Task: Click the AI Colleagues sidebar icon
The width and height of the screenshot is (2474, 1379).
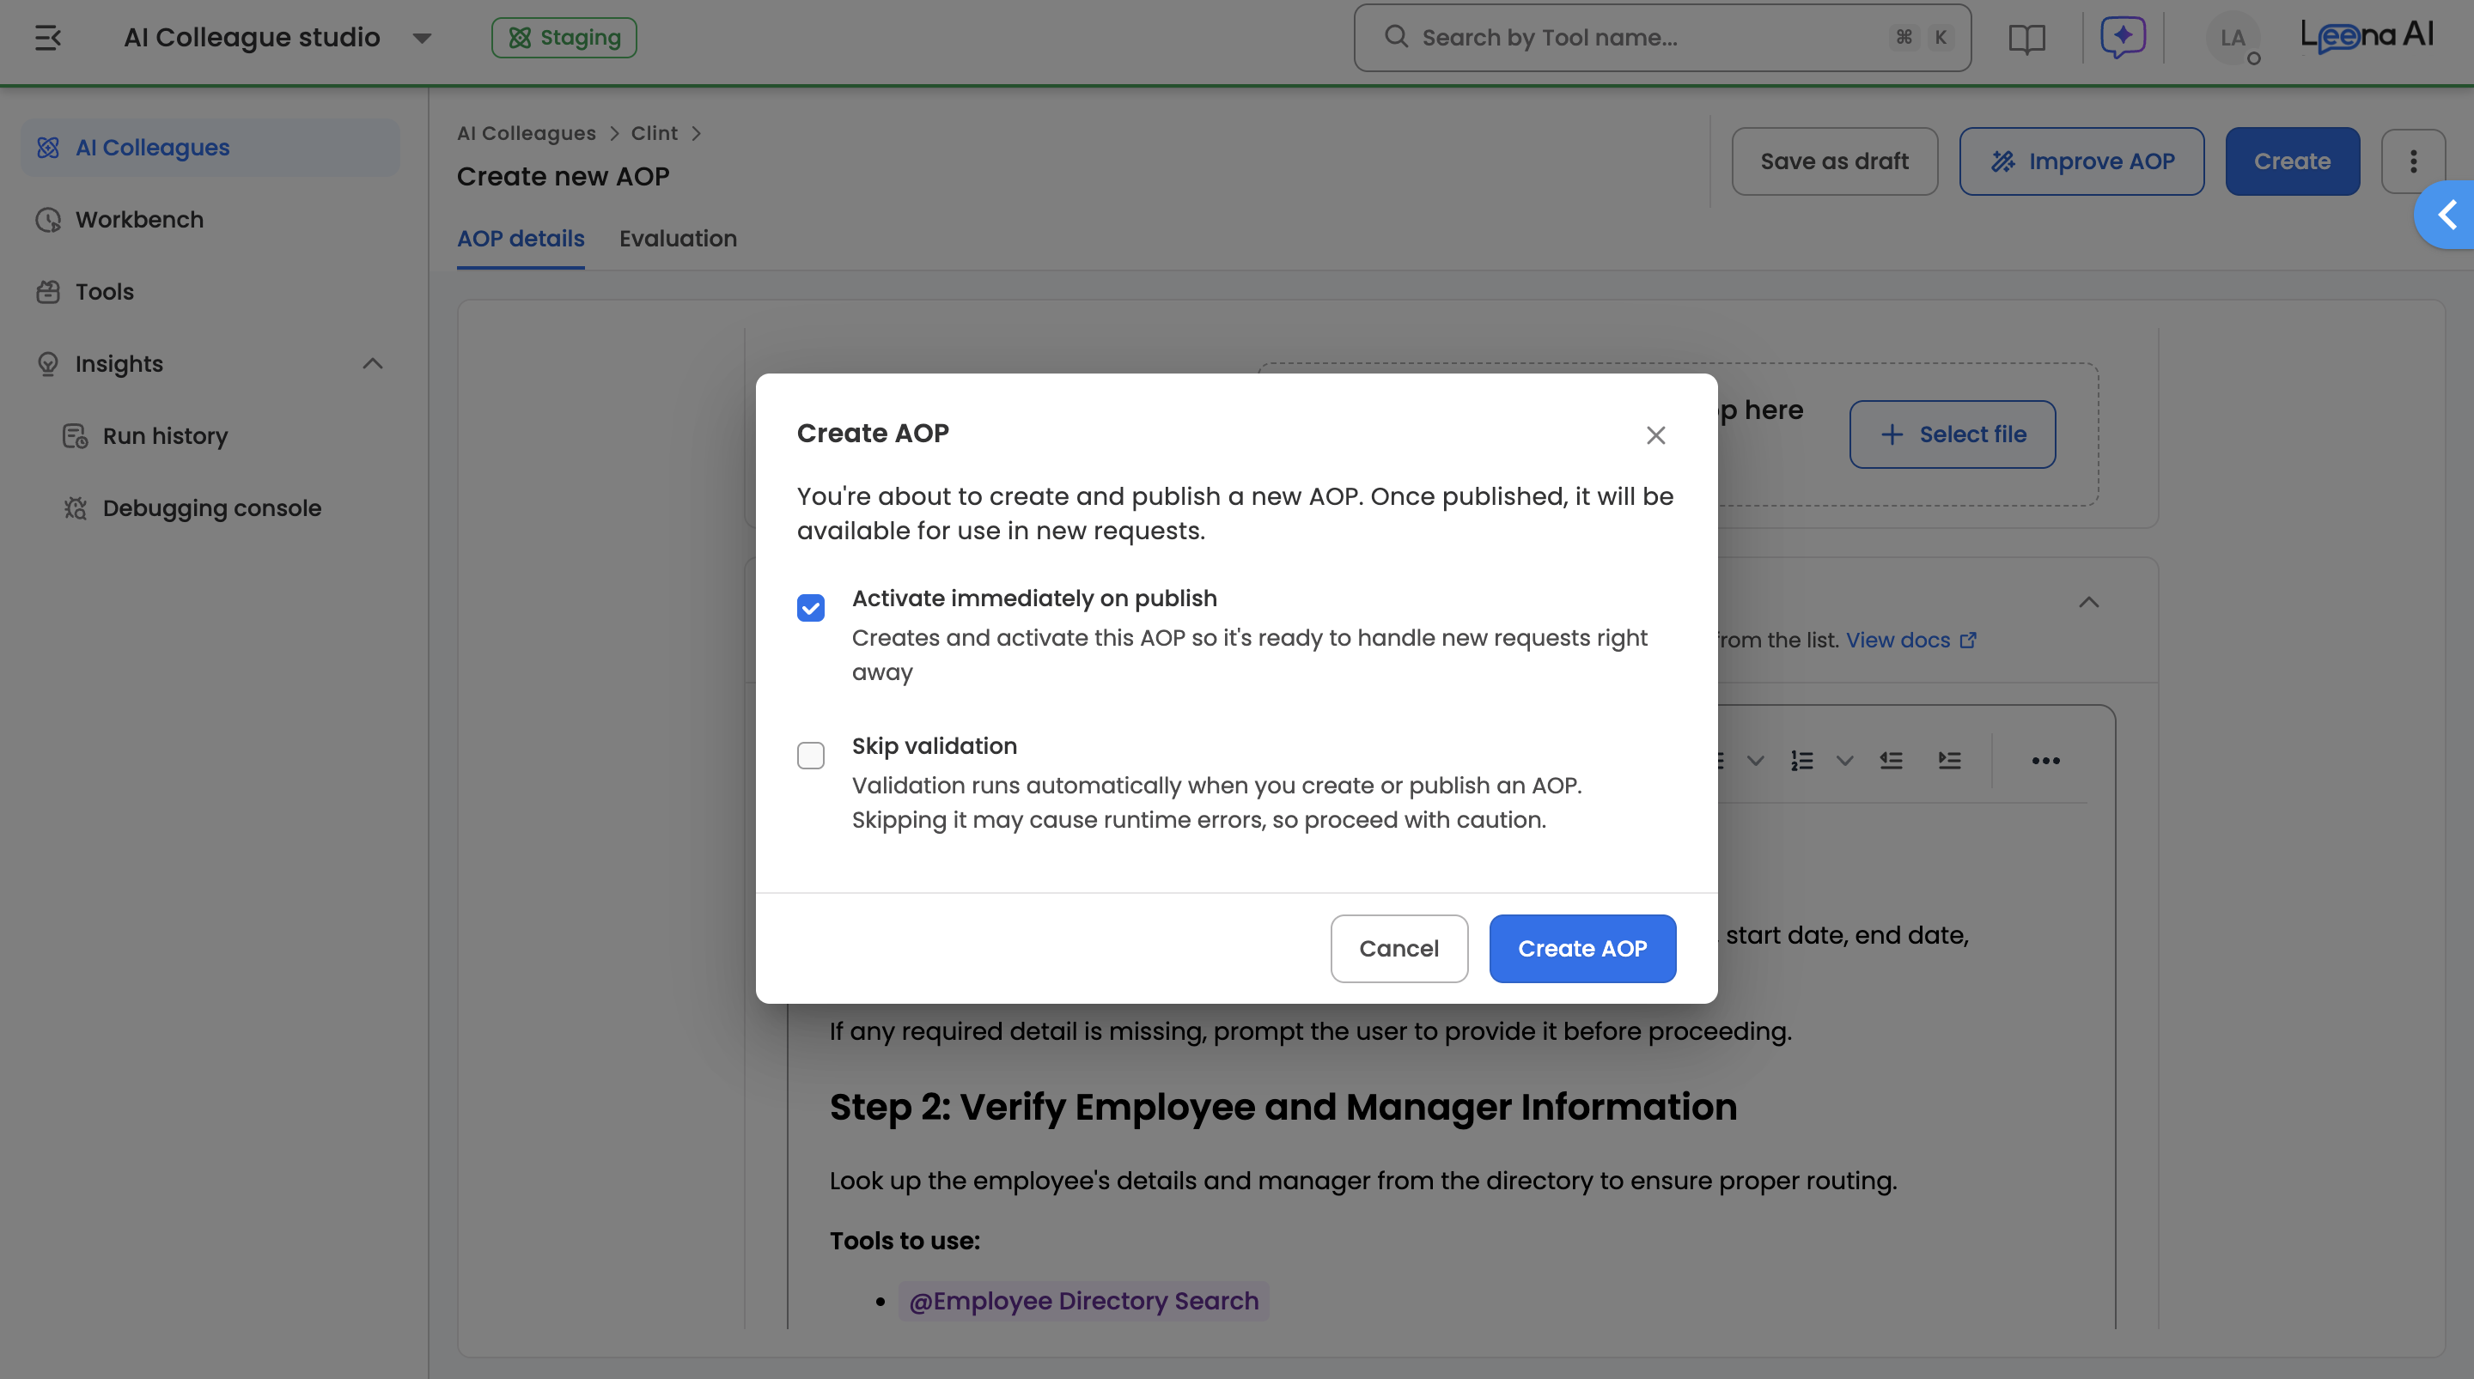Action: (x=48, y=148)
